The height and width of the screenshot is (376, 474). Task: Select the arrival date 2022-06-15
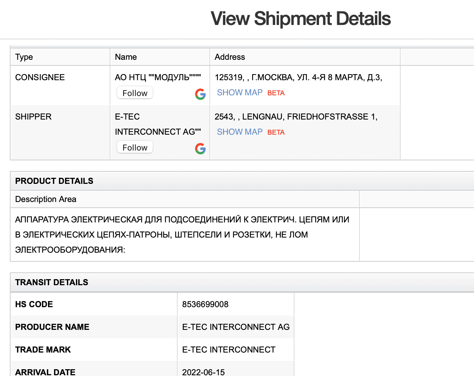(x=203, y=372)
